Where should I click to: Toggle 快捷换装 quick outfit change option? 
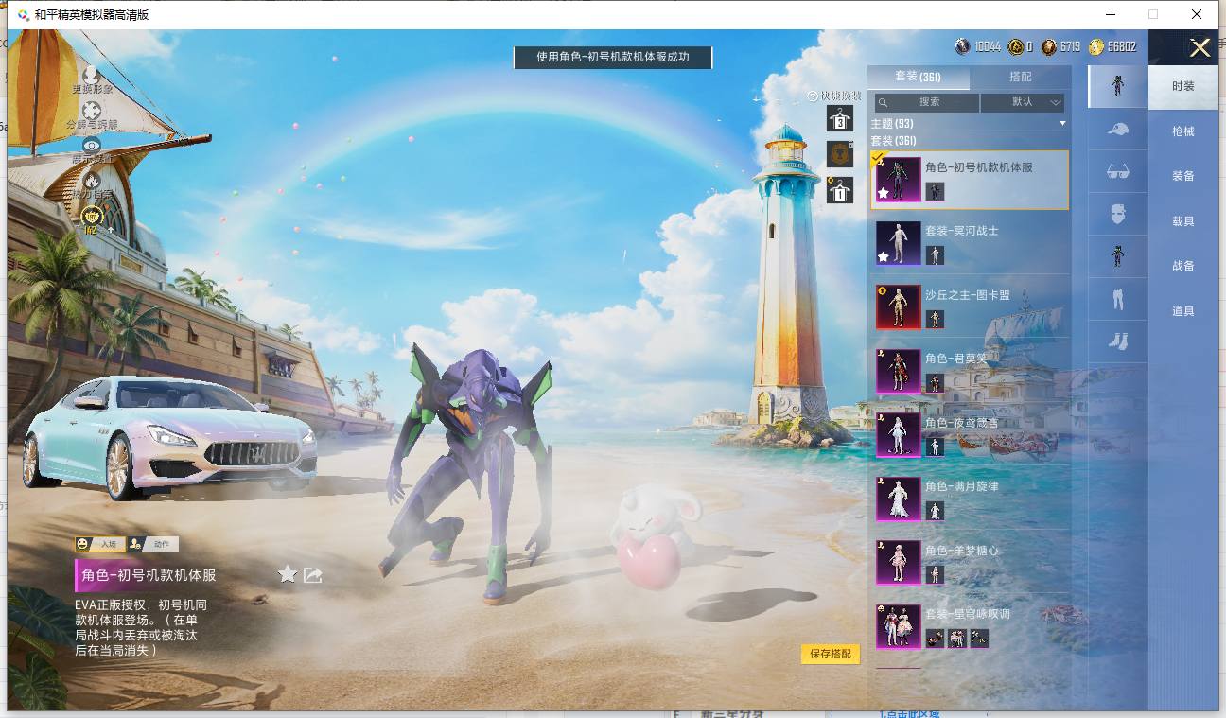(834, 96)
